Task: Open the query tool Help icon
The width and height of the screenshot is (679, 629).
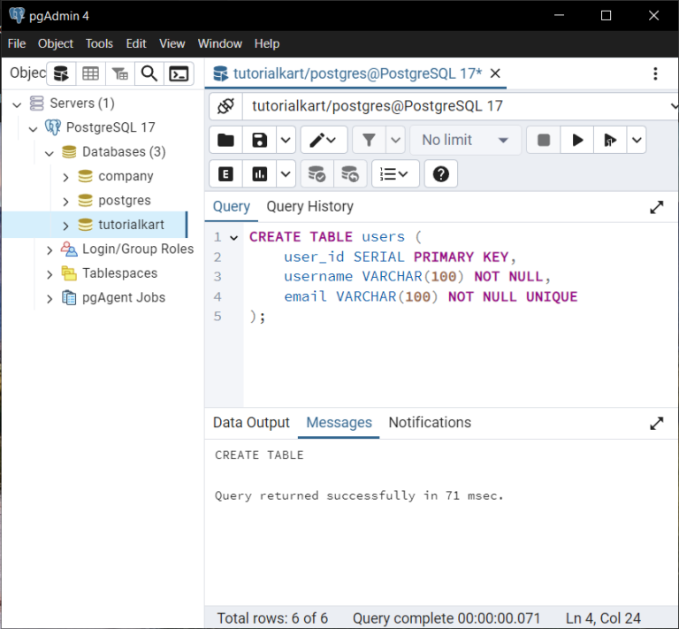Action: point(441,174)
